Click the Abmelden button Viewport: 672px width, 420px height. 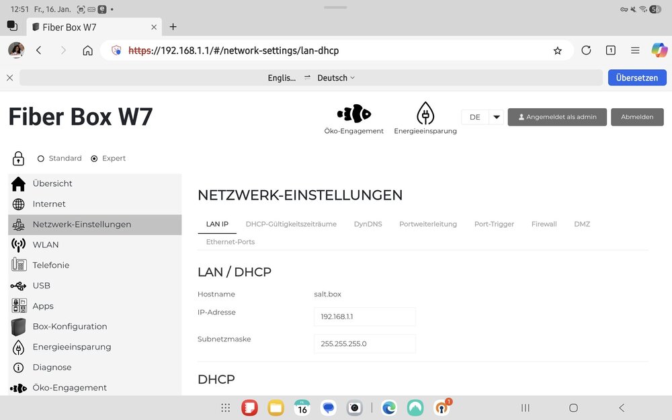tap(637, 117)
